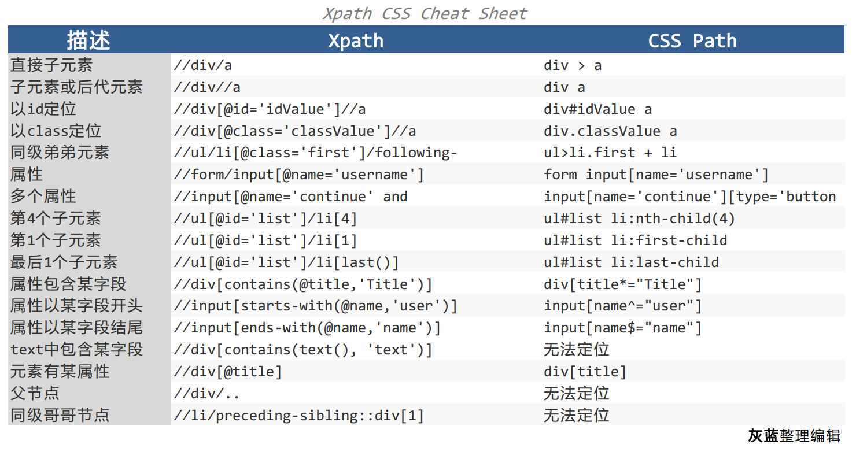Click the "描述" column header
The width and height of the screenshot is (856, 459).
click(x=88, y=40)
